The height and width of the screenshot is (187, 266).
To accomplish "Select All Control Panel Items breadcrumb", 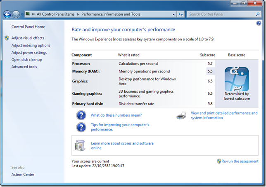I will pos(55,14).
